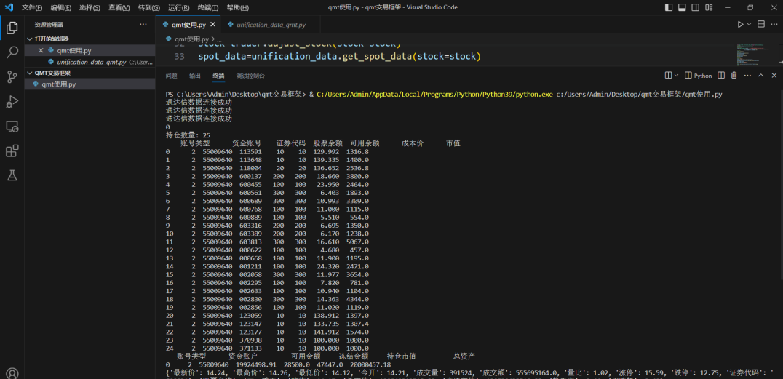
Task: Click terminal row with stock 603813
Action: [267, 242]
